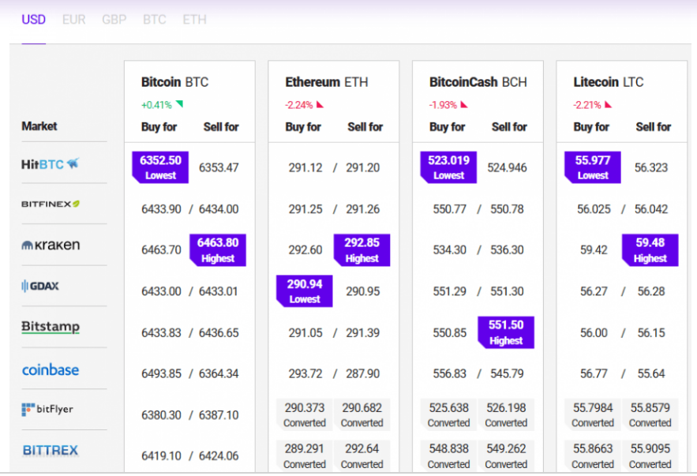Click the Ethereum ETH column heading
Viewport: 697px width, 476px height.
coord(327,82)
